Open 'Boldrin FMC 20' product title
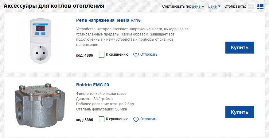This screenshot has width=269, height=138. point(92,85)
